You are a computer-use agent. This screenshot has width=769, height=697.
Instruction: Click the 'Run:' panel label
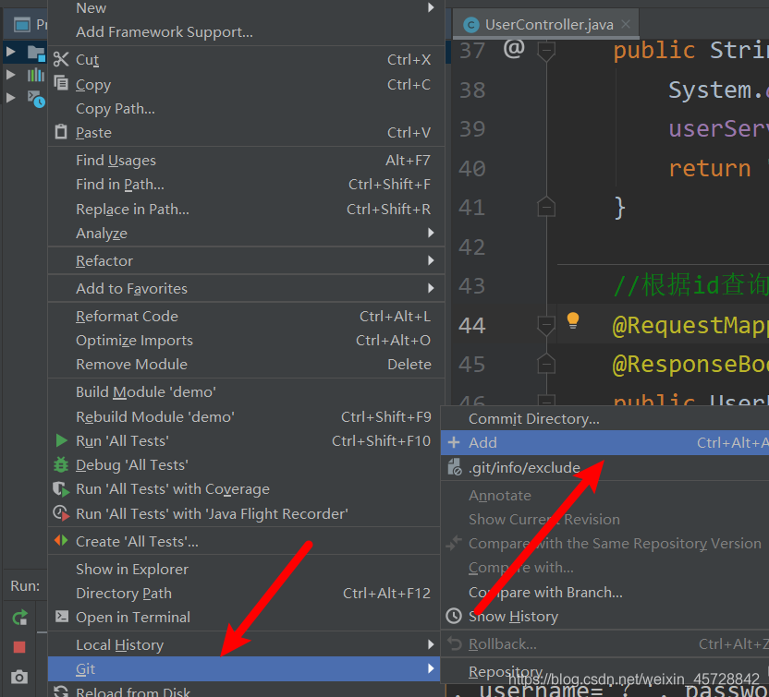[26, 586]
